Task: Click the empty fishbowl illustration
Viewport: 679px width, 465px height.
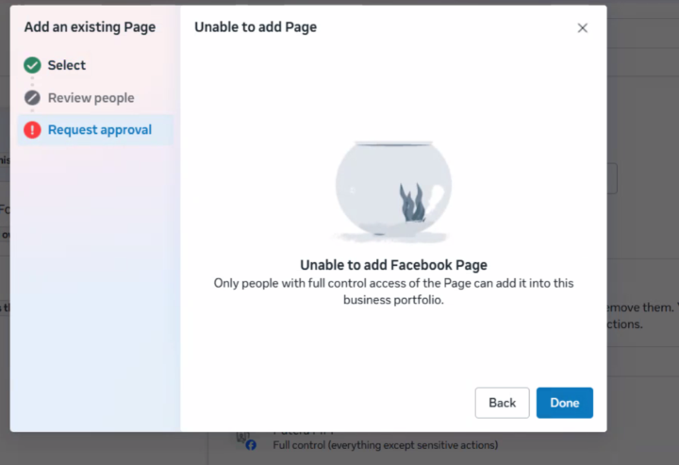Action: pyautogui.click(x=393, y=191)
